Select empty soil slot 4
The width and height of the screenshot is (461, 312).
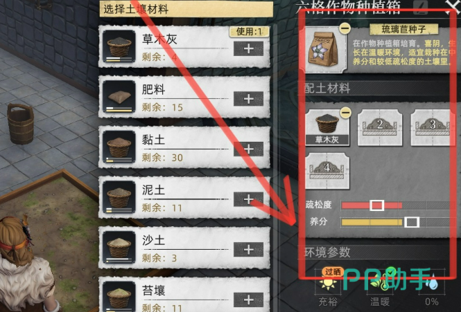(x=327, y=171)
